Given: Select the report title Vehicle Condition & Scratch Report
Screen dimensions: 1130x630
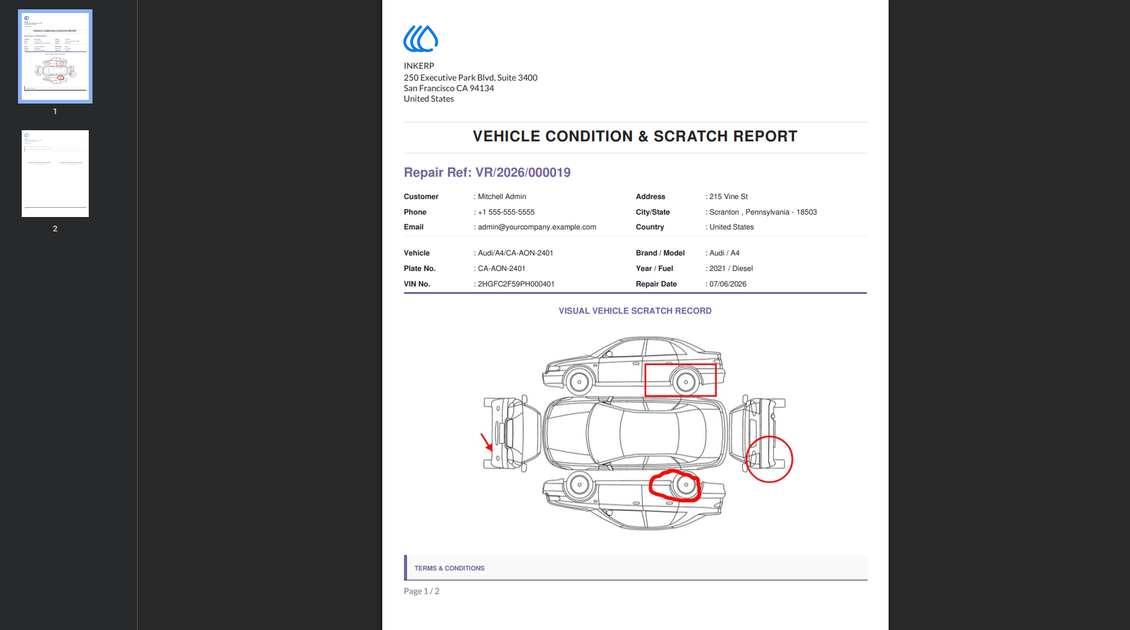Looking at the screenshot, I should (x=635, y=136).
